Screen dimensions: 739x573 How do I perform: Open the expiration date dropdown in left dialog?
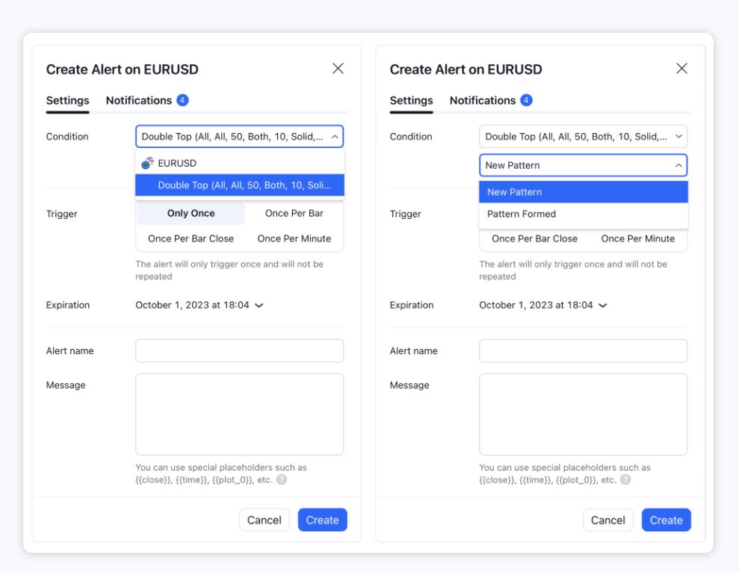click(200, 305)
